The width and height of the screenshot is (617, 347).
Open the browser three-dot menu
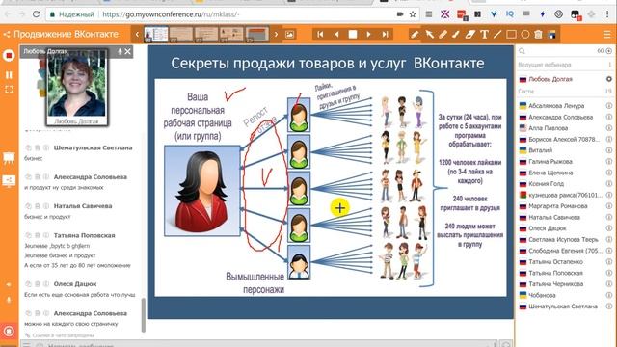(608, 14)
